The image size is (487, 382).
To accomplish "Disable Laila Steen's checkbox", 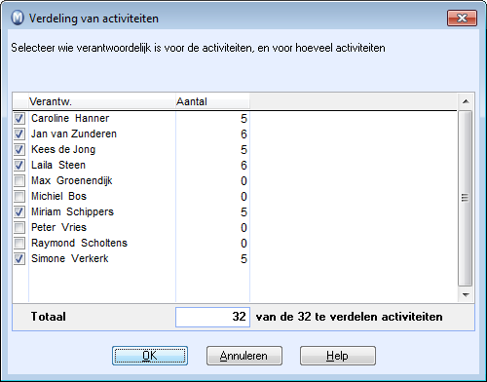I will point(19,165).
